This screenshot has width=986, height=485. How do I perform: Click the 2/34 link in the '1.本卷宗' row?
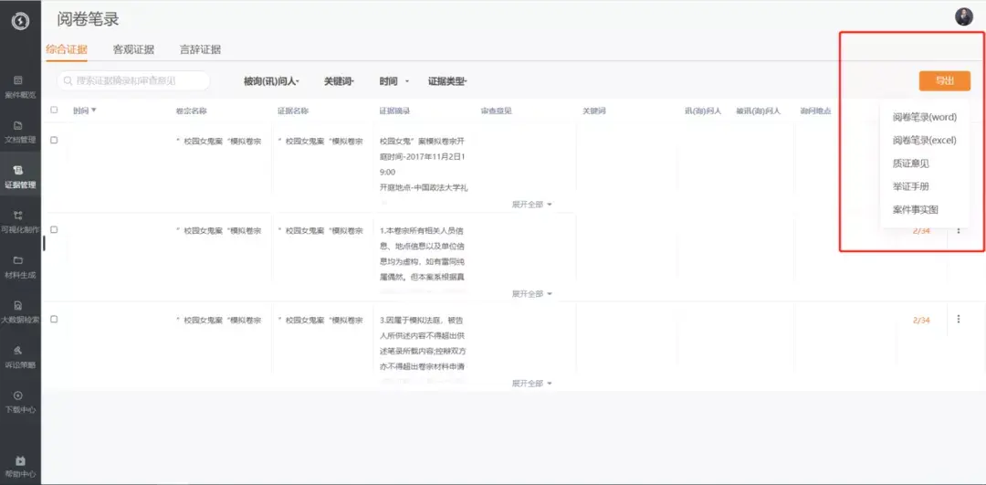point(921,231)
